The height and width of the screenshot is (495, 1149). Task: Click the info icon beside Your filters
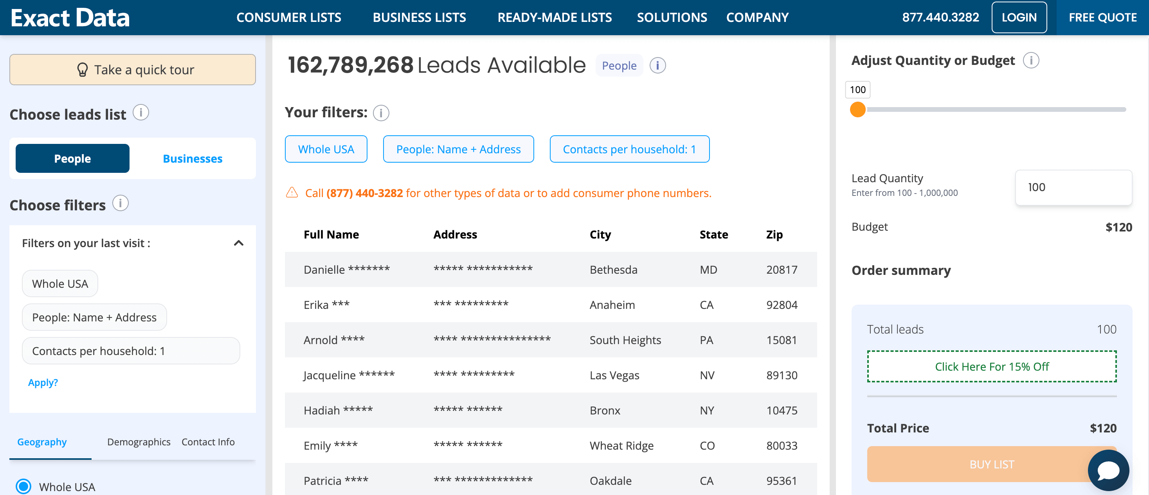pyautogui.click(x=381, y=113)
